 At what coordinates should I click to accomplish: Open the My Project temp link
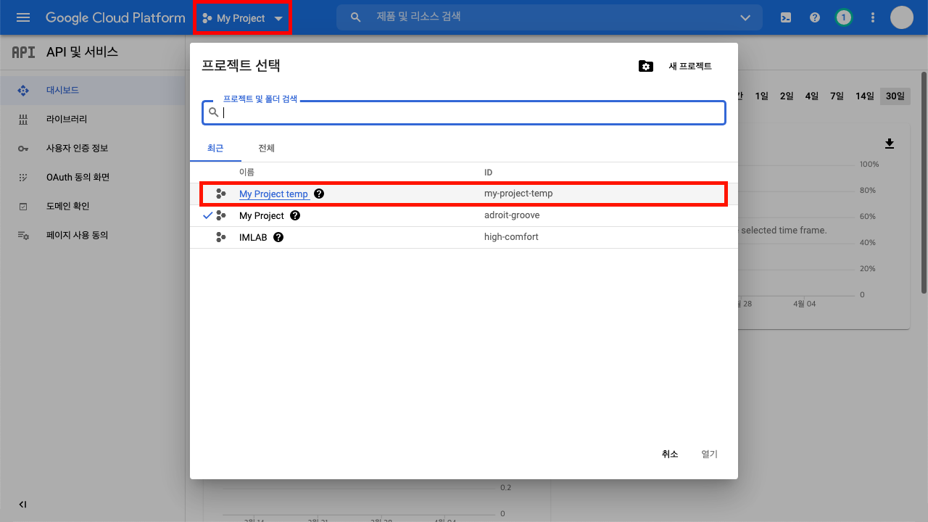click(273, 194)
